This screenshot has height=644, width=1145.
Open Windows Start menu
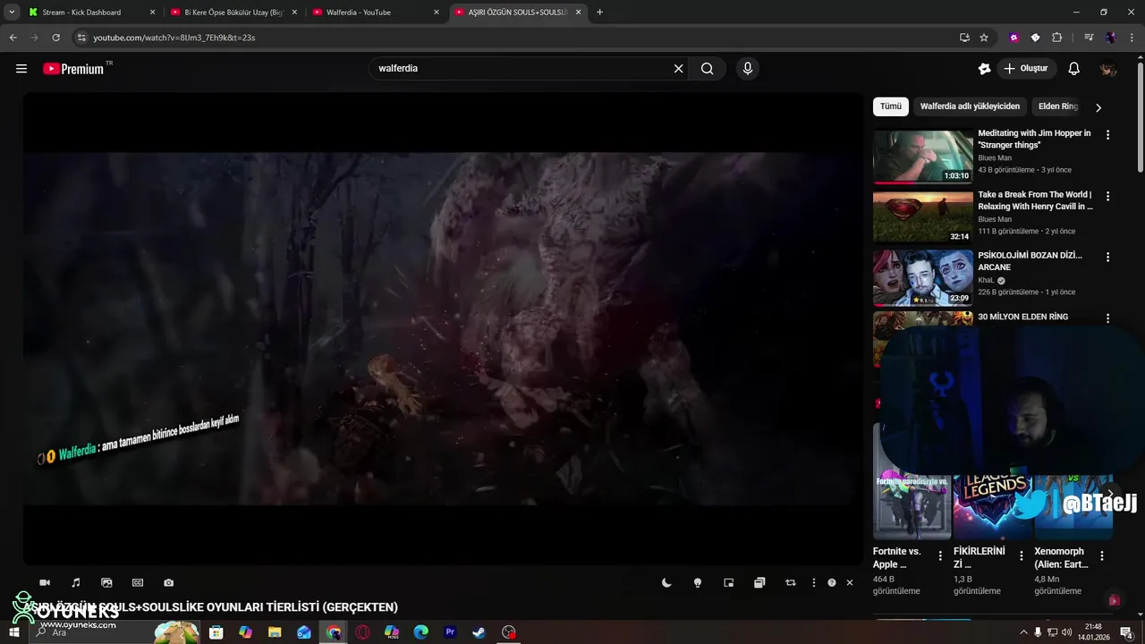[x=13, y=632]
